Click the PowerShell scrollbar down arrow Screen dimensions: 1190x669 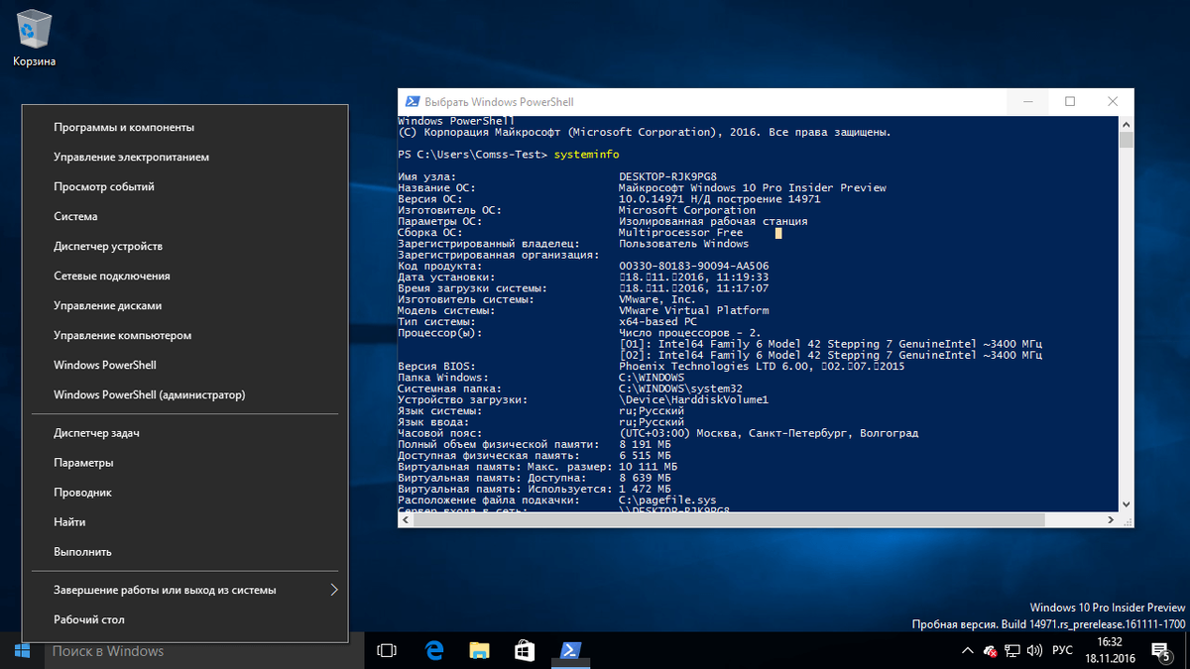tap(1126, 504)
